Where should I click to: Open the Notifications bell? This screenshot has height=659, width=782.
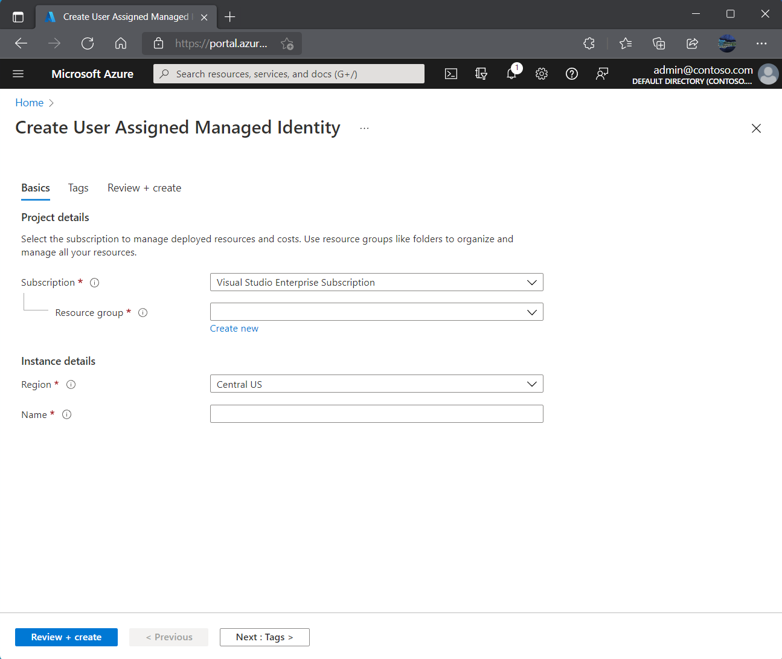point(511,73)
